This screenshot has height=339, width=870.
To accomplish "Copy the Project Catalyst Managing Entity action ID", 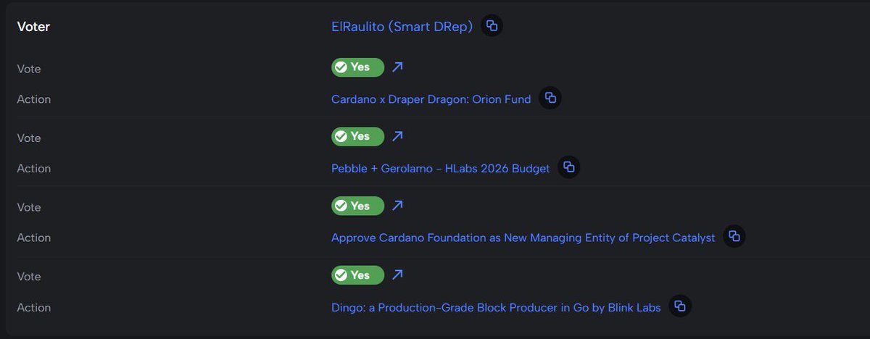I will [x=734, y=236].
